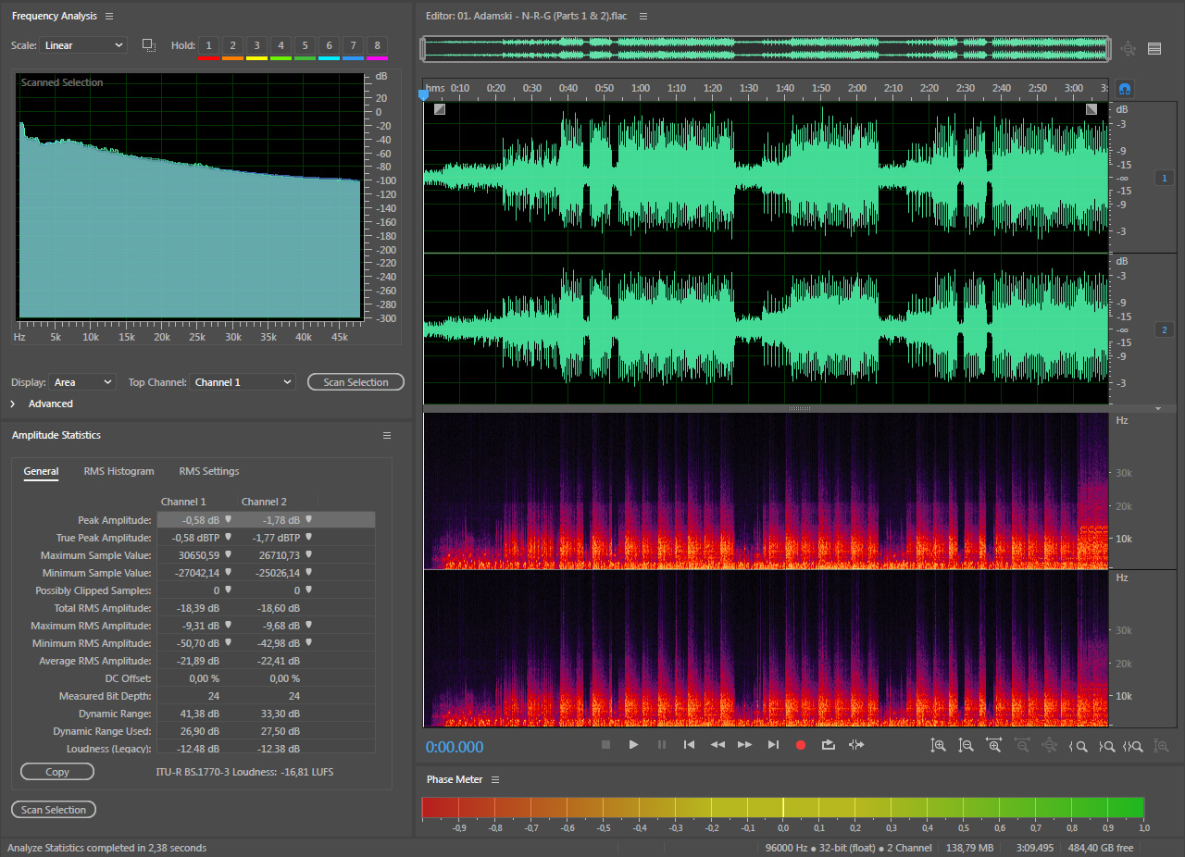The image size is (1185, 857).
Task: Toggle Hold button 3
Action: (256, 45)
